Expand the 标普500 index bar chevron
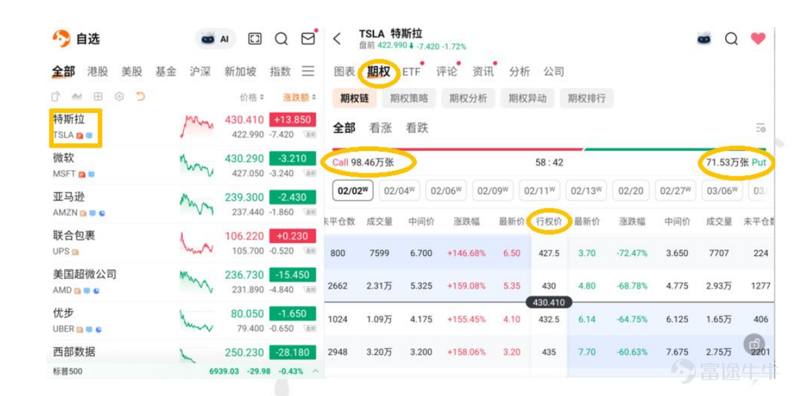793x396 pixels. pyautogui.click(x=315, y=371)
